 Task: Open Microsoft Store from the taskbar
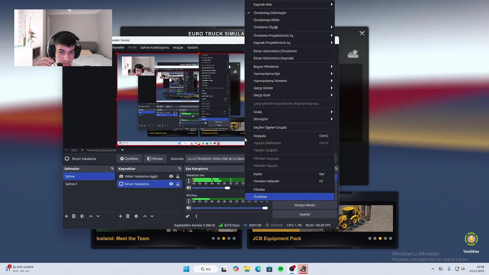(269, 269)
